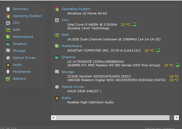The height and width of the screenshot is (129, 182).
Task: Click the CPU chip icon in main panel
Action: [57, 20]
